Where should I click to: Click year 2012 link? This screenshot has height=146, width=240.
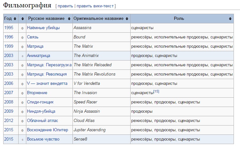pyautogui.click(x=9, y=120)
